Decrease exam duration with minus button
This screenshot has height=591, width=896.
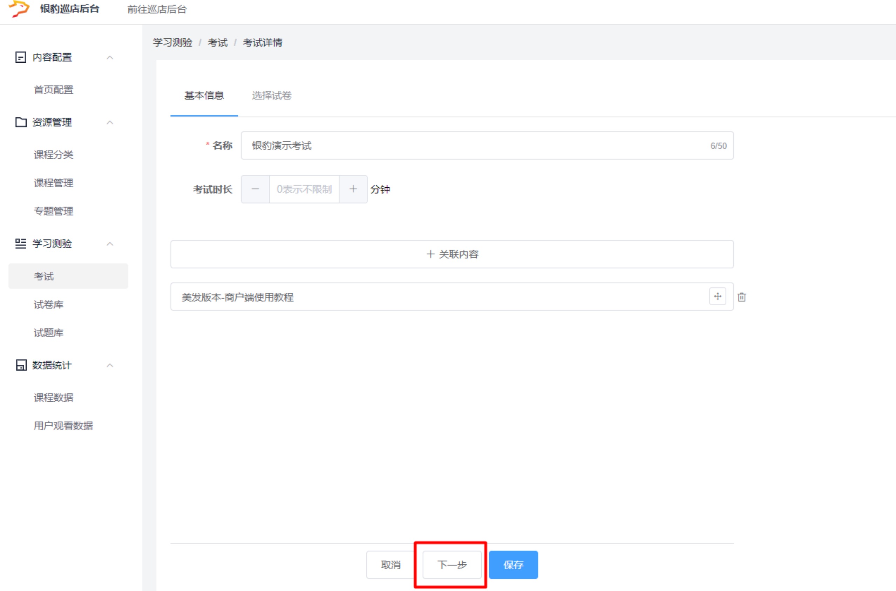[255, 189]
